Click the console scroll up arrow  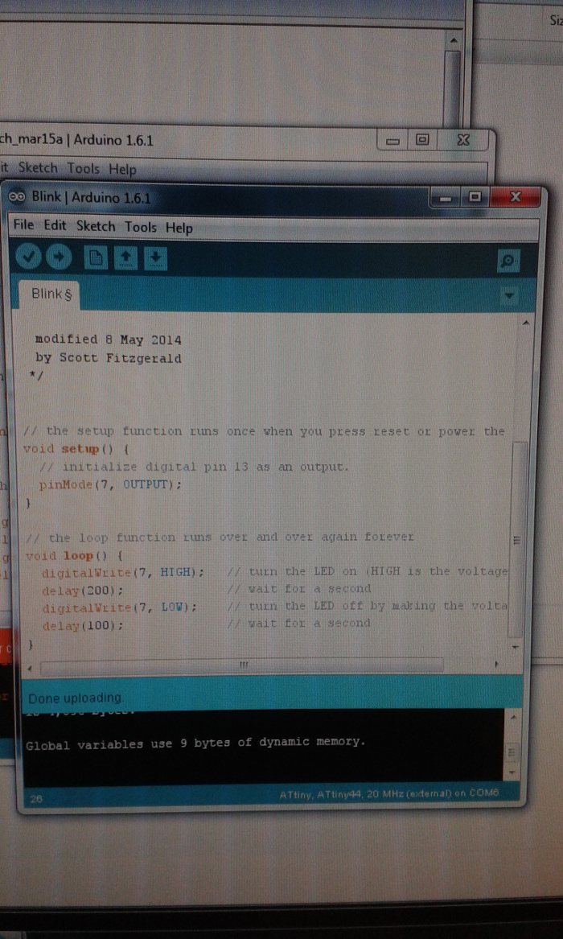point(513,718)
